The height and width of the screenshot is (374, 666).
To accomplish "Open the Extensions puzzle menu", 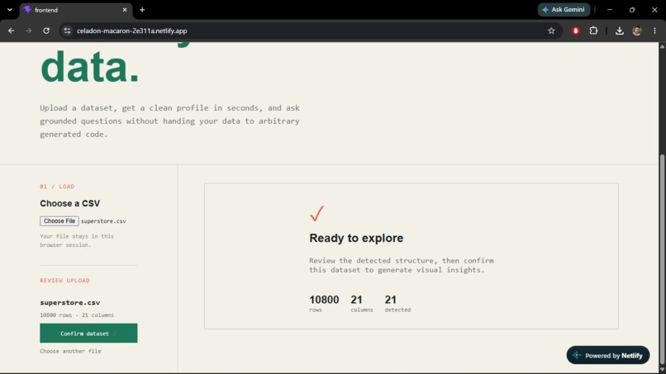I will click(593, 31).
